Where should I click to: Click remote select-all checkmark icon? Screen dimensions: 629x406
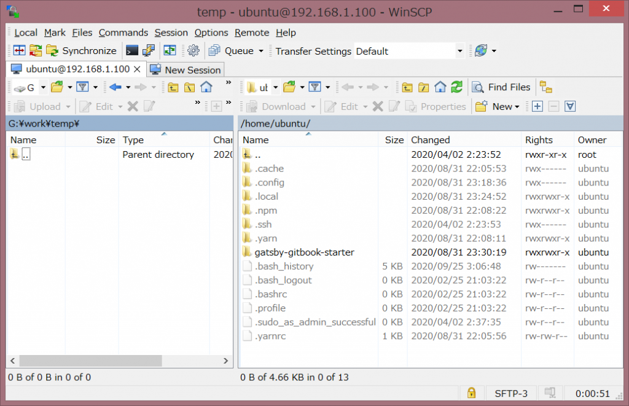(570, 106)
